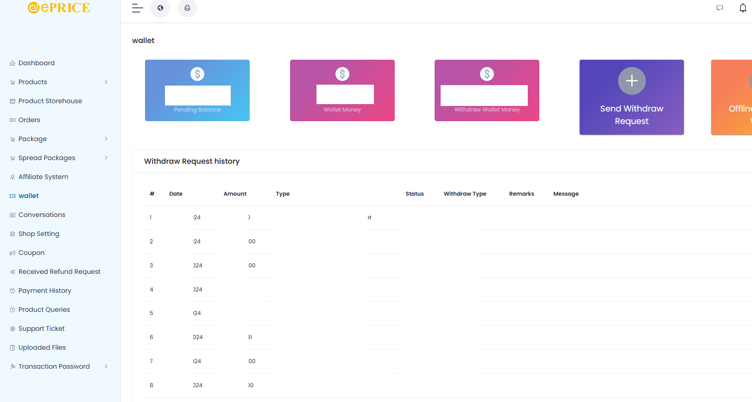
Task: Click the Uploaded Files icon
Action: tap(13, 348)
